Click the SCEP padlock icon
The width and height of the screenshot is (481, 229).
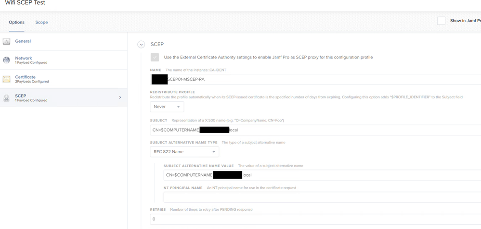[6, 98]
